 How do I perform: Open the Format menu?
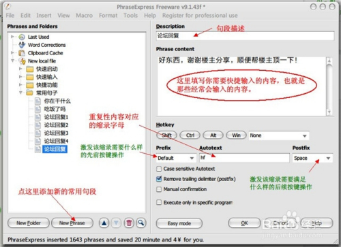point(108,16)
